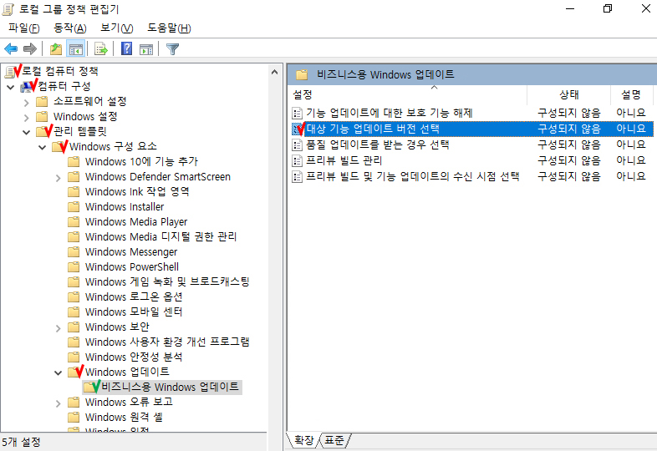
Task: Expand the Windows 보안 node
Action: (x=59, y=328)
